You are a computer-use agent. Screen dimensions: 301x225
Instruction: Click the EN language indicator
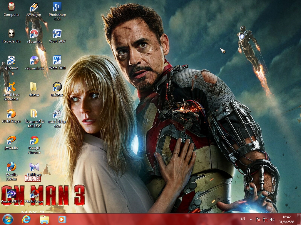[243, 219]
